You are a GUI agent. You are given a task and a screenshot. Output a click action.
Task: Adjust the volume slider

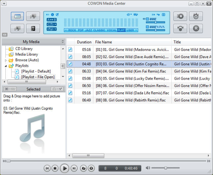(x=166, y=168)
